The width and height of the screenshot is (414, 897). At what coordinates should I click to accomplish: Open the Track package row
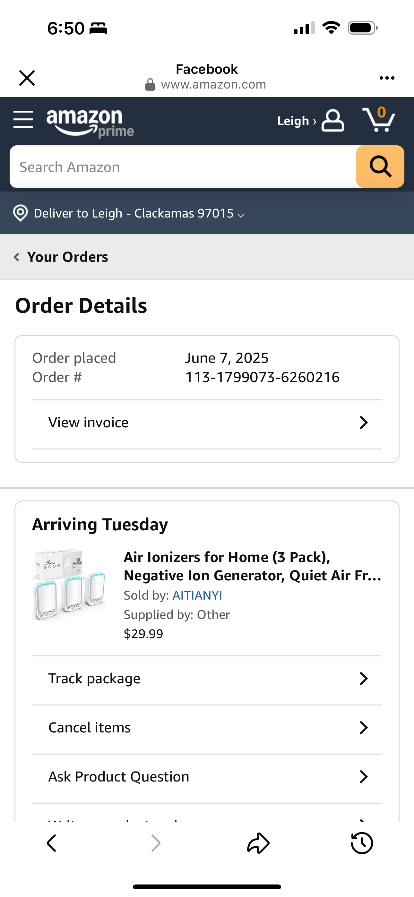pyautogui.click(x=207, y=678)
